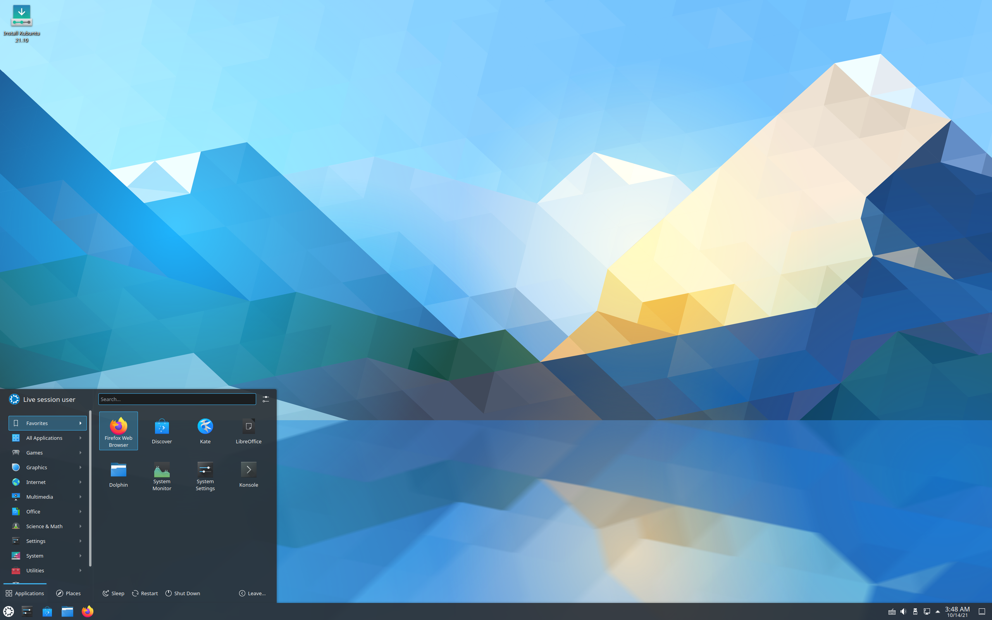Open Discover software center from favorites
Image resolution: width=992 pixels, height=620 pixels.
tap(162, 431)
